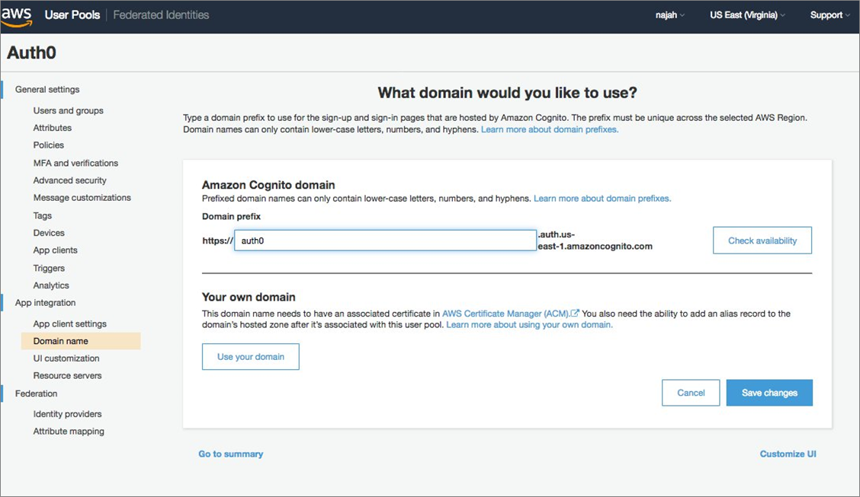The height and width of the screenshot is (497, 860).
Task: Open UI customization page
Action: [66, 358]
